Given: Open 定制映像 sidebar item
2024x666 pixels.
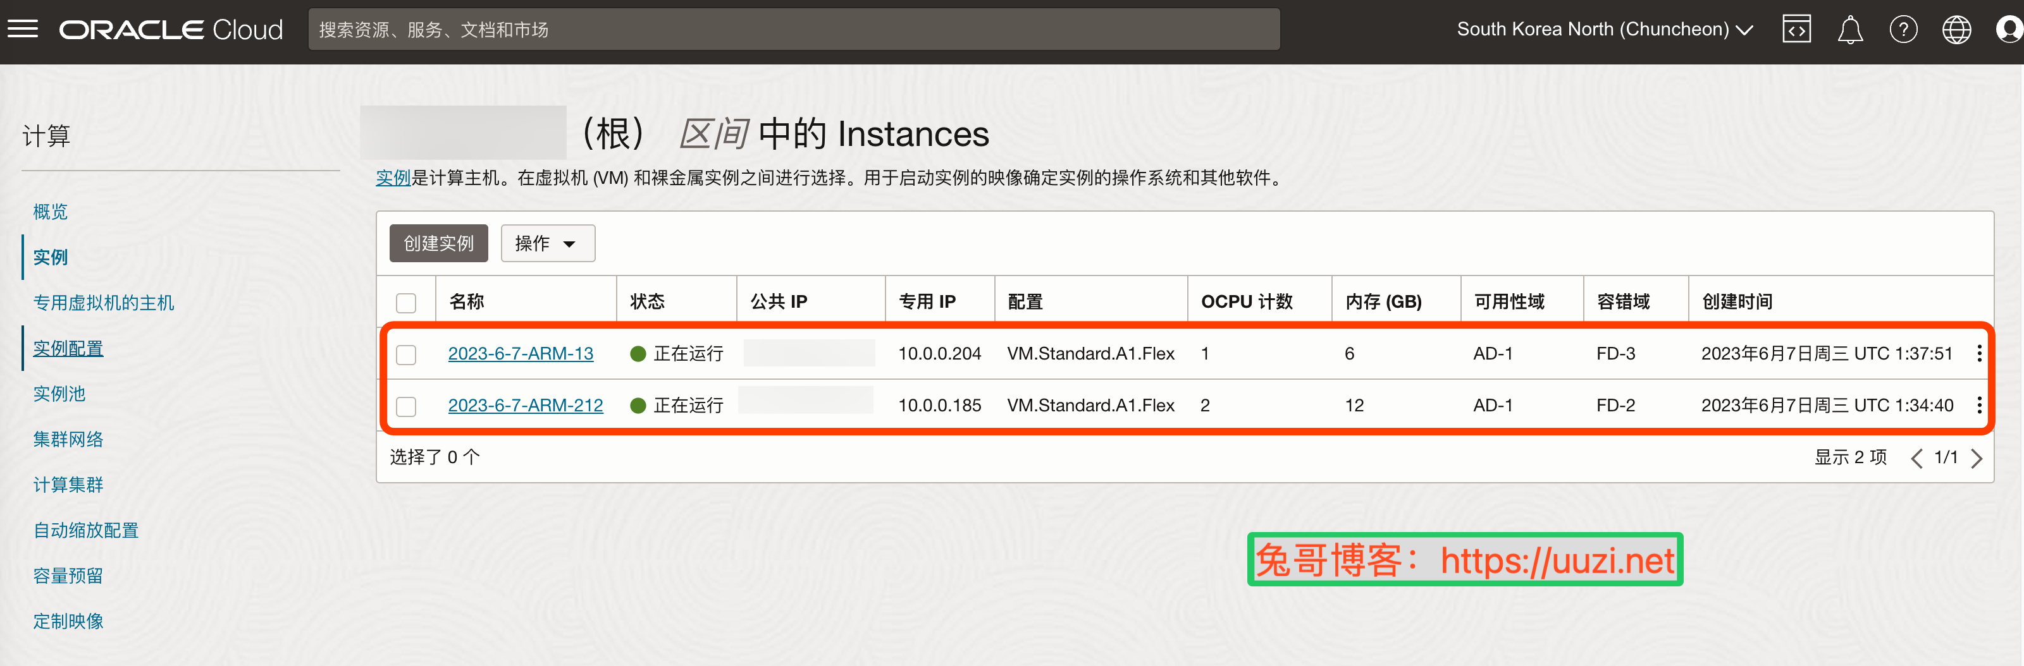Looking at the screenshot, I should pos(68,622).
